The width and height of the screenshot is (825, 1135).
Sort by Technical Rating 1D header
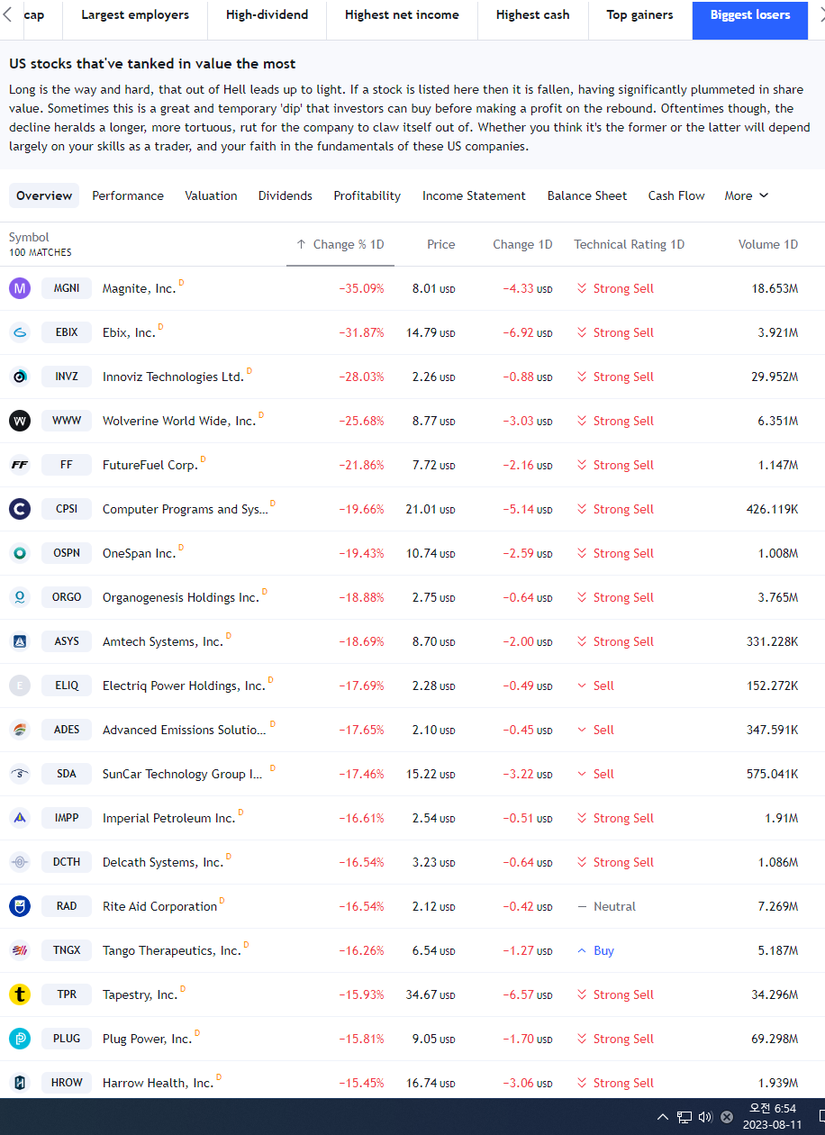630,244
